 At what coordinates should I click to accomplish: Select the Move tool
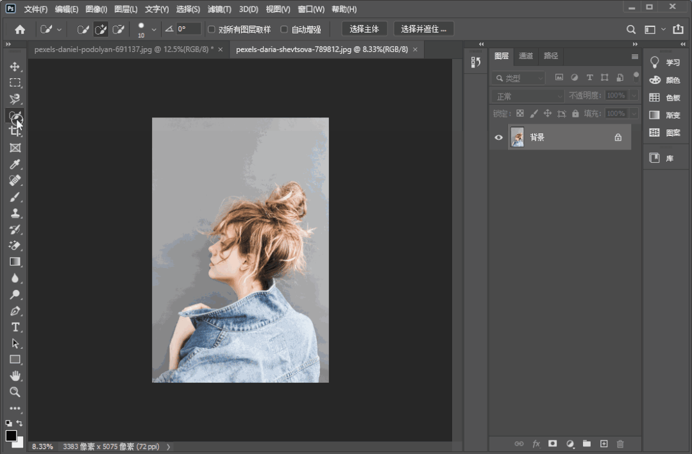[15, 67]
